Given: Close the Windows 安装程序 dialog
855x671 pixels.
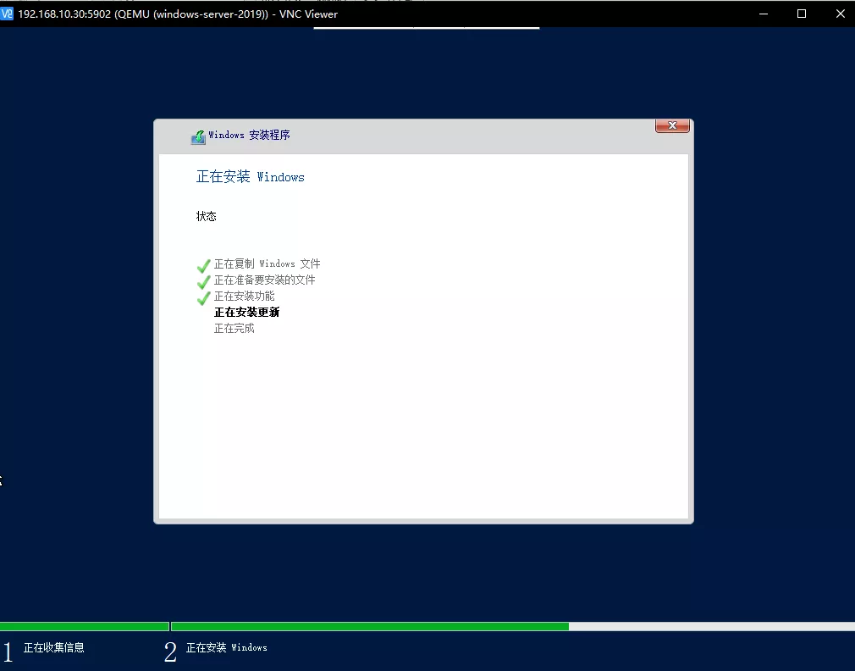Looking at the screenshot, I should (672, 125).
